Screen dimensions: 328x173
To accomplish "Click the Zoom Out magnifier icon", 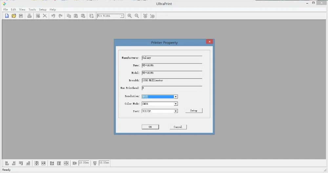I will coord(137,16).
